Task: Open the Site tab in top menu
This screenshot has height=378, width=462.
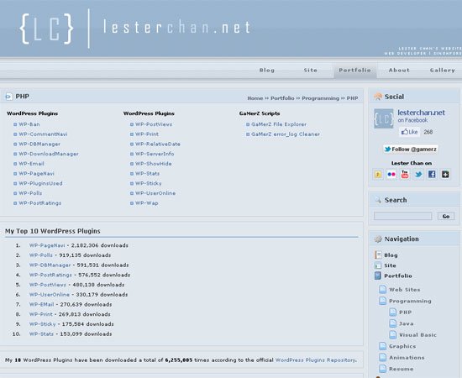Action: (311, 70)
